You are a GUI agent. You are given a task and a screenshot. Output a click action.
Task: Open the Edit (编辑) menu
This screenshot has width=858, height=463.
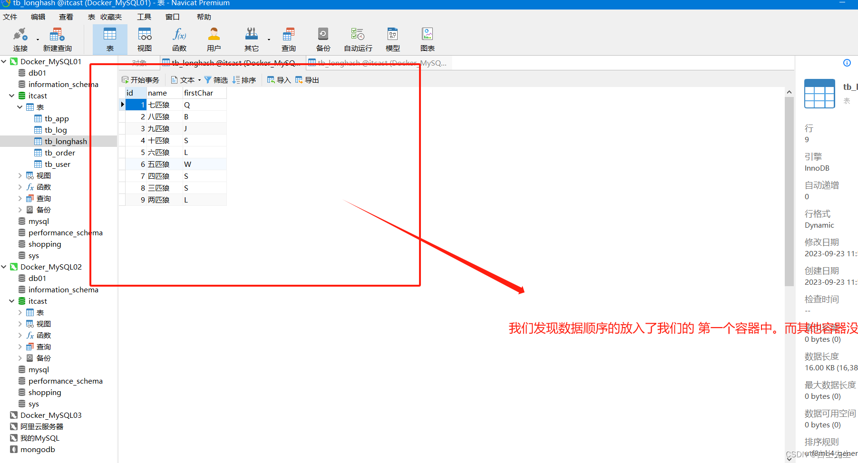(x=38, y=17)
